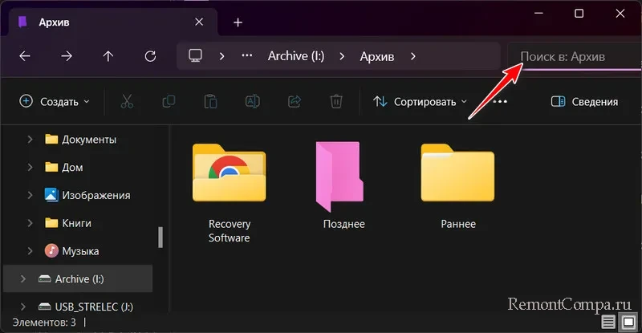Click the Rename icon in toolbar

pyautogui.click(x=252, y=102)
